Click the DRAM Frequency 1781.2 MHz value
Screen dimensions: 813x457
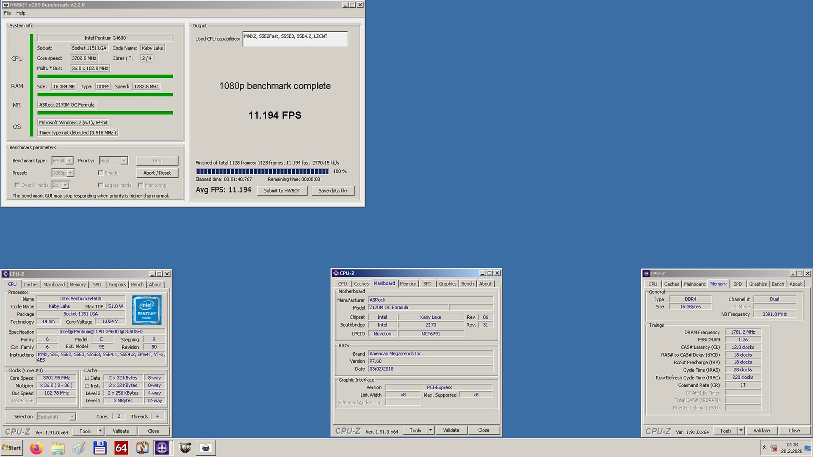[743, 332]
